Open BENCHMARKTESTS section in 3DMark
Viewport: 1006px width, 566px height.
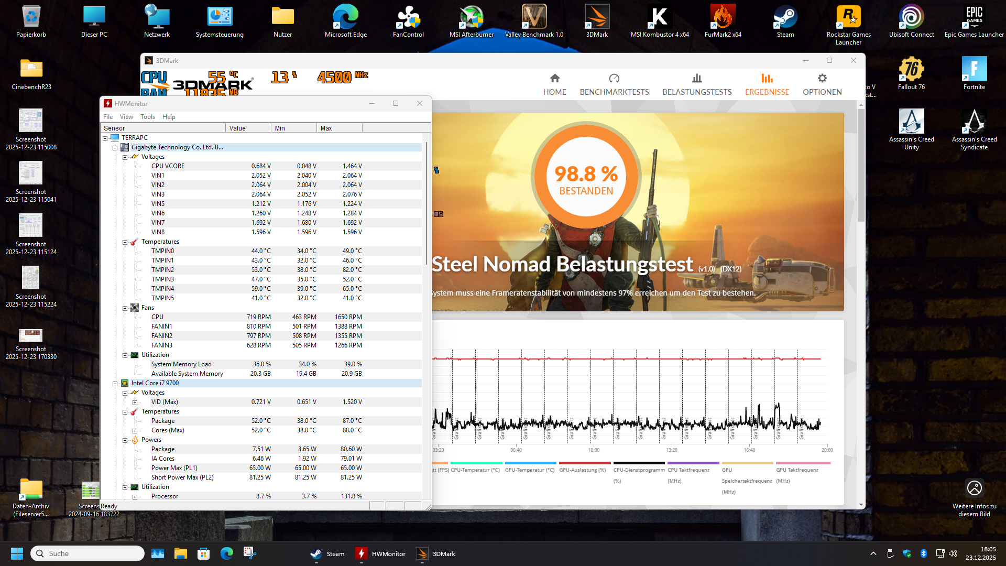tap(614, 85)
